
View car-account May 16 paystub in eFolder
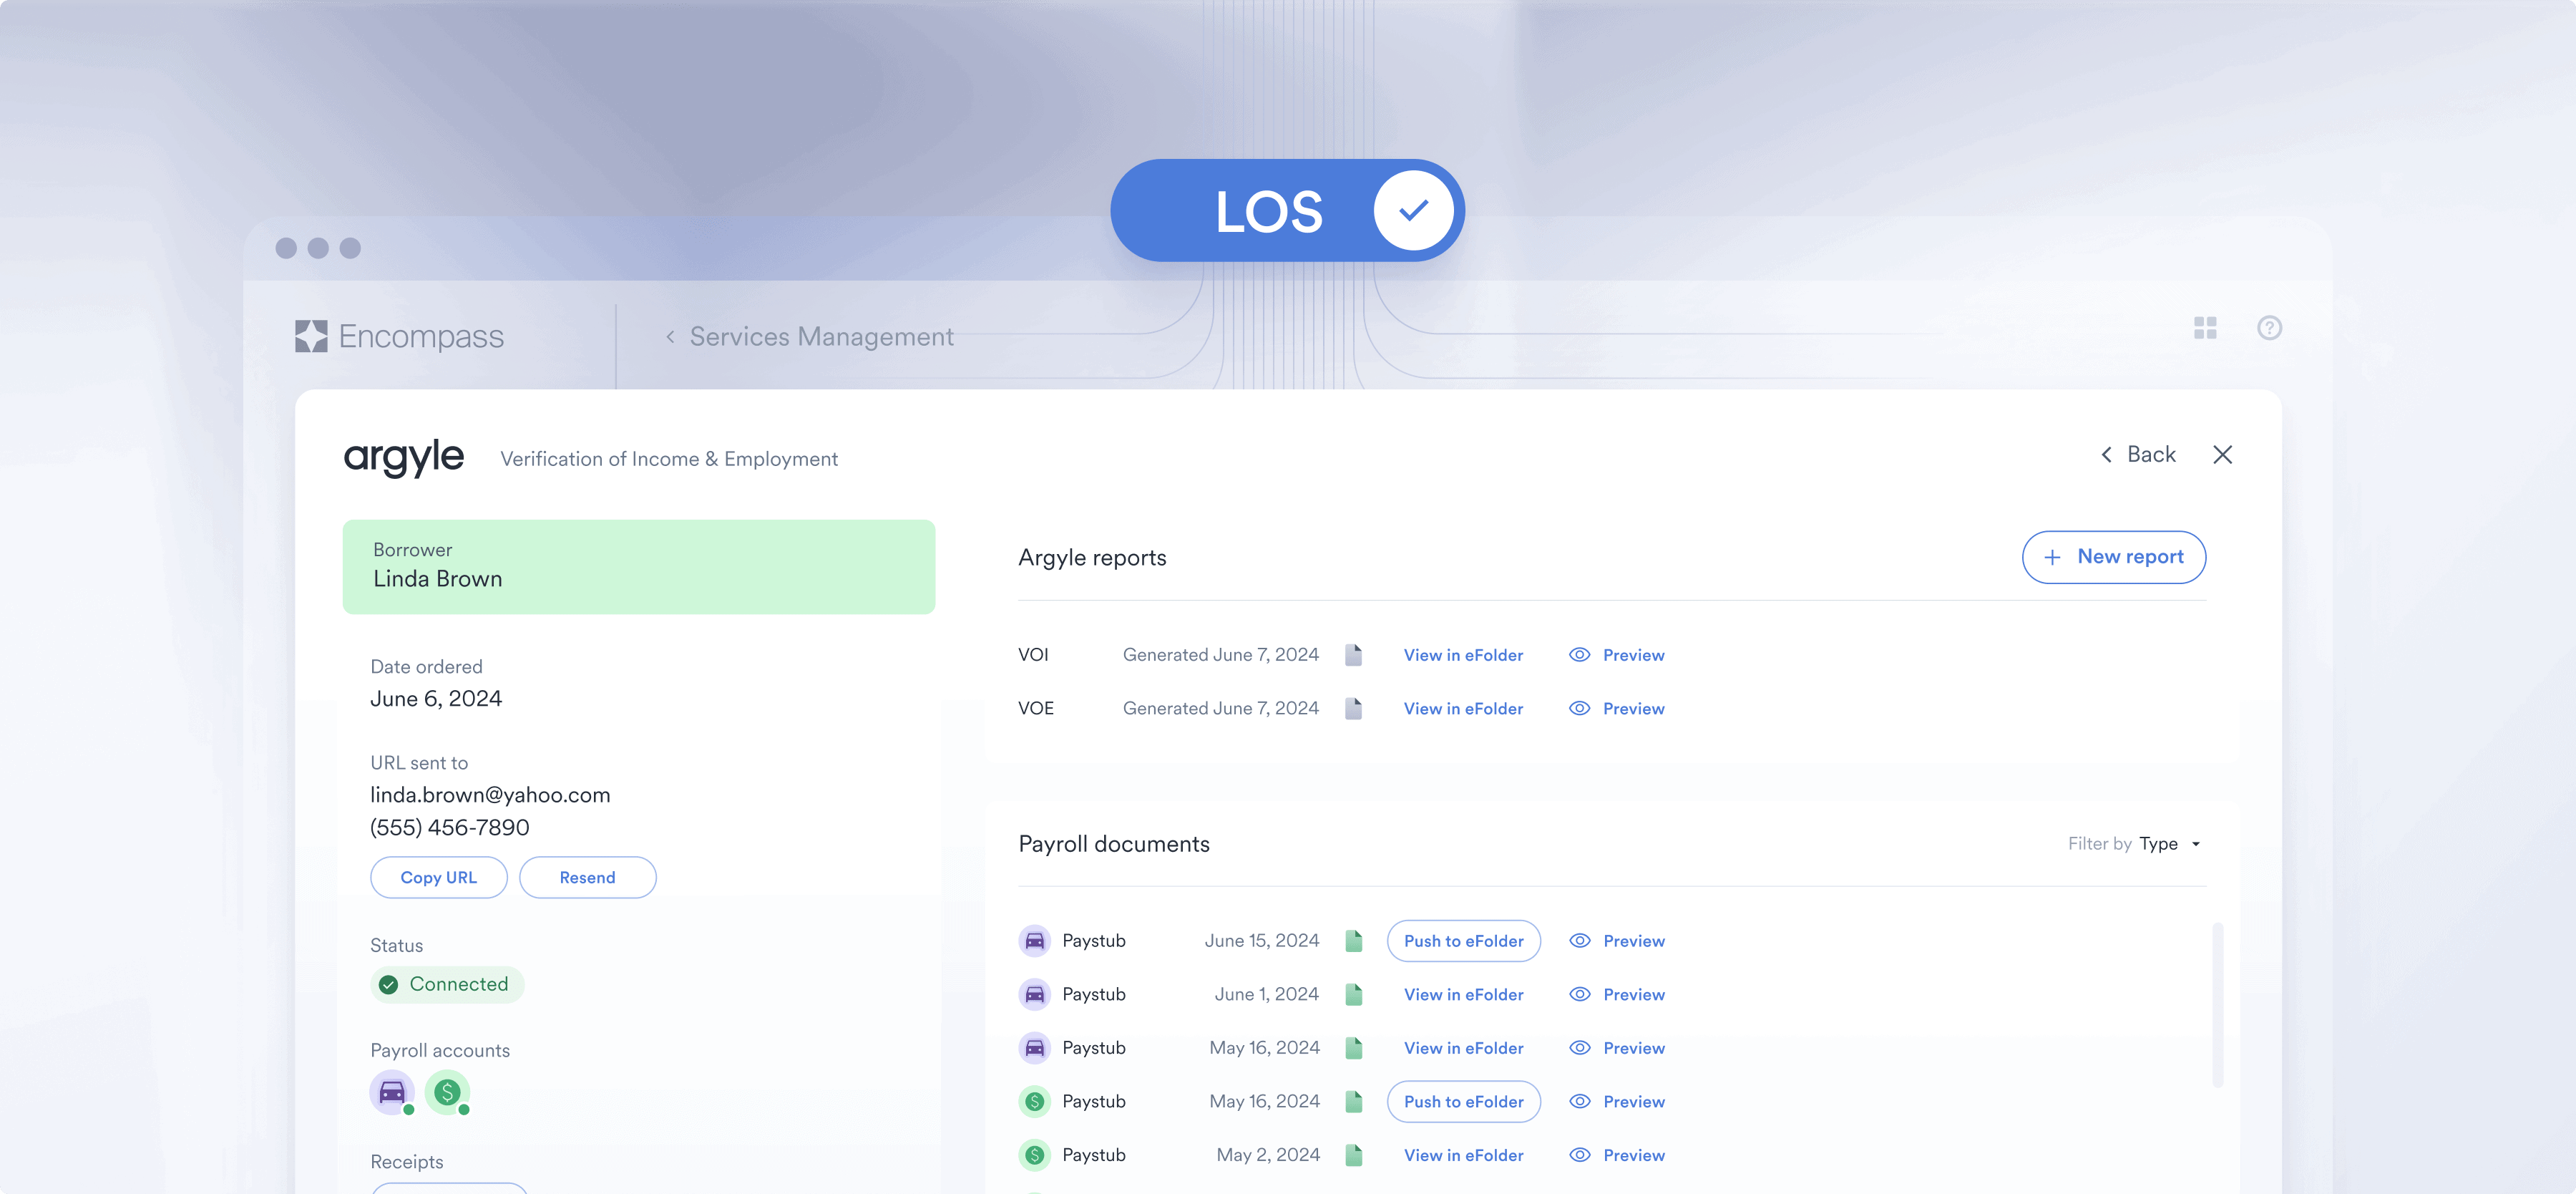tap(1463, 1048)
